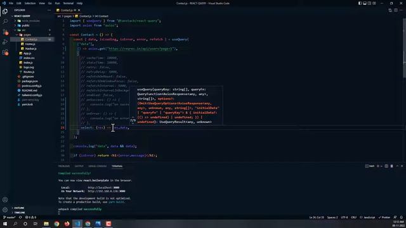Expand the OUTLINE section
The width and height of the screenshot is (406, 228).
click(x=19, y=208)
